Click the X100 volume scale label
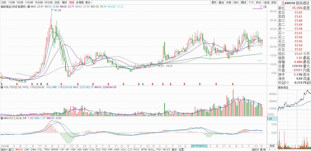 pos(270,114)
